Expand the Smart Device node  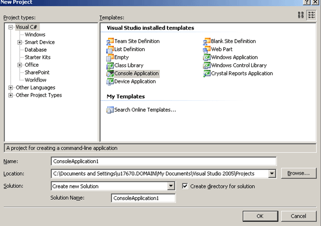pos(20,42)
